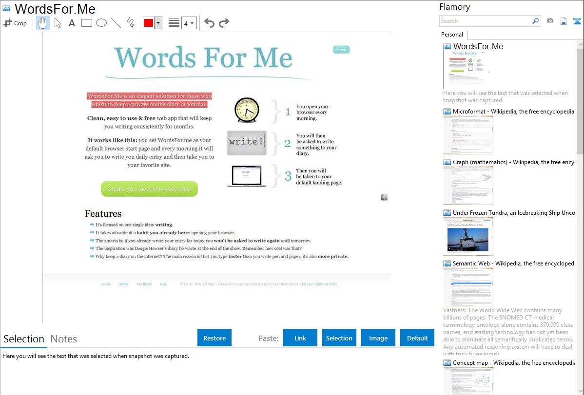584x395 pixels.
Task: Click the WordsFor.Me snapshot title icon
Action: (x=447, y=47)
